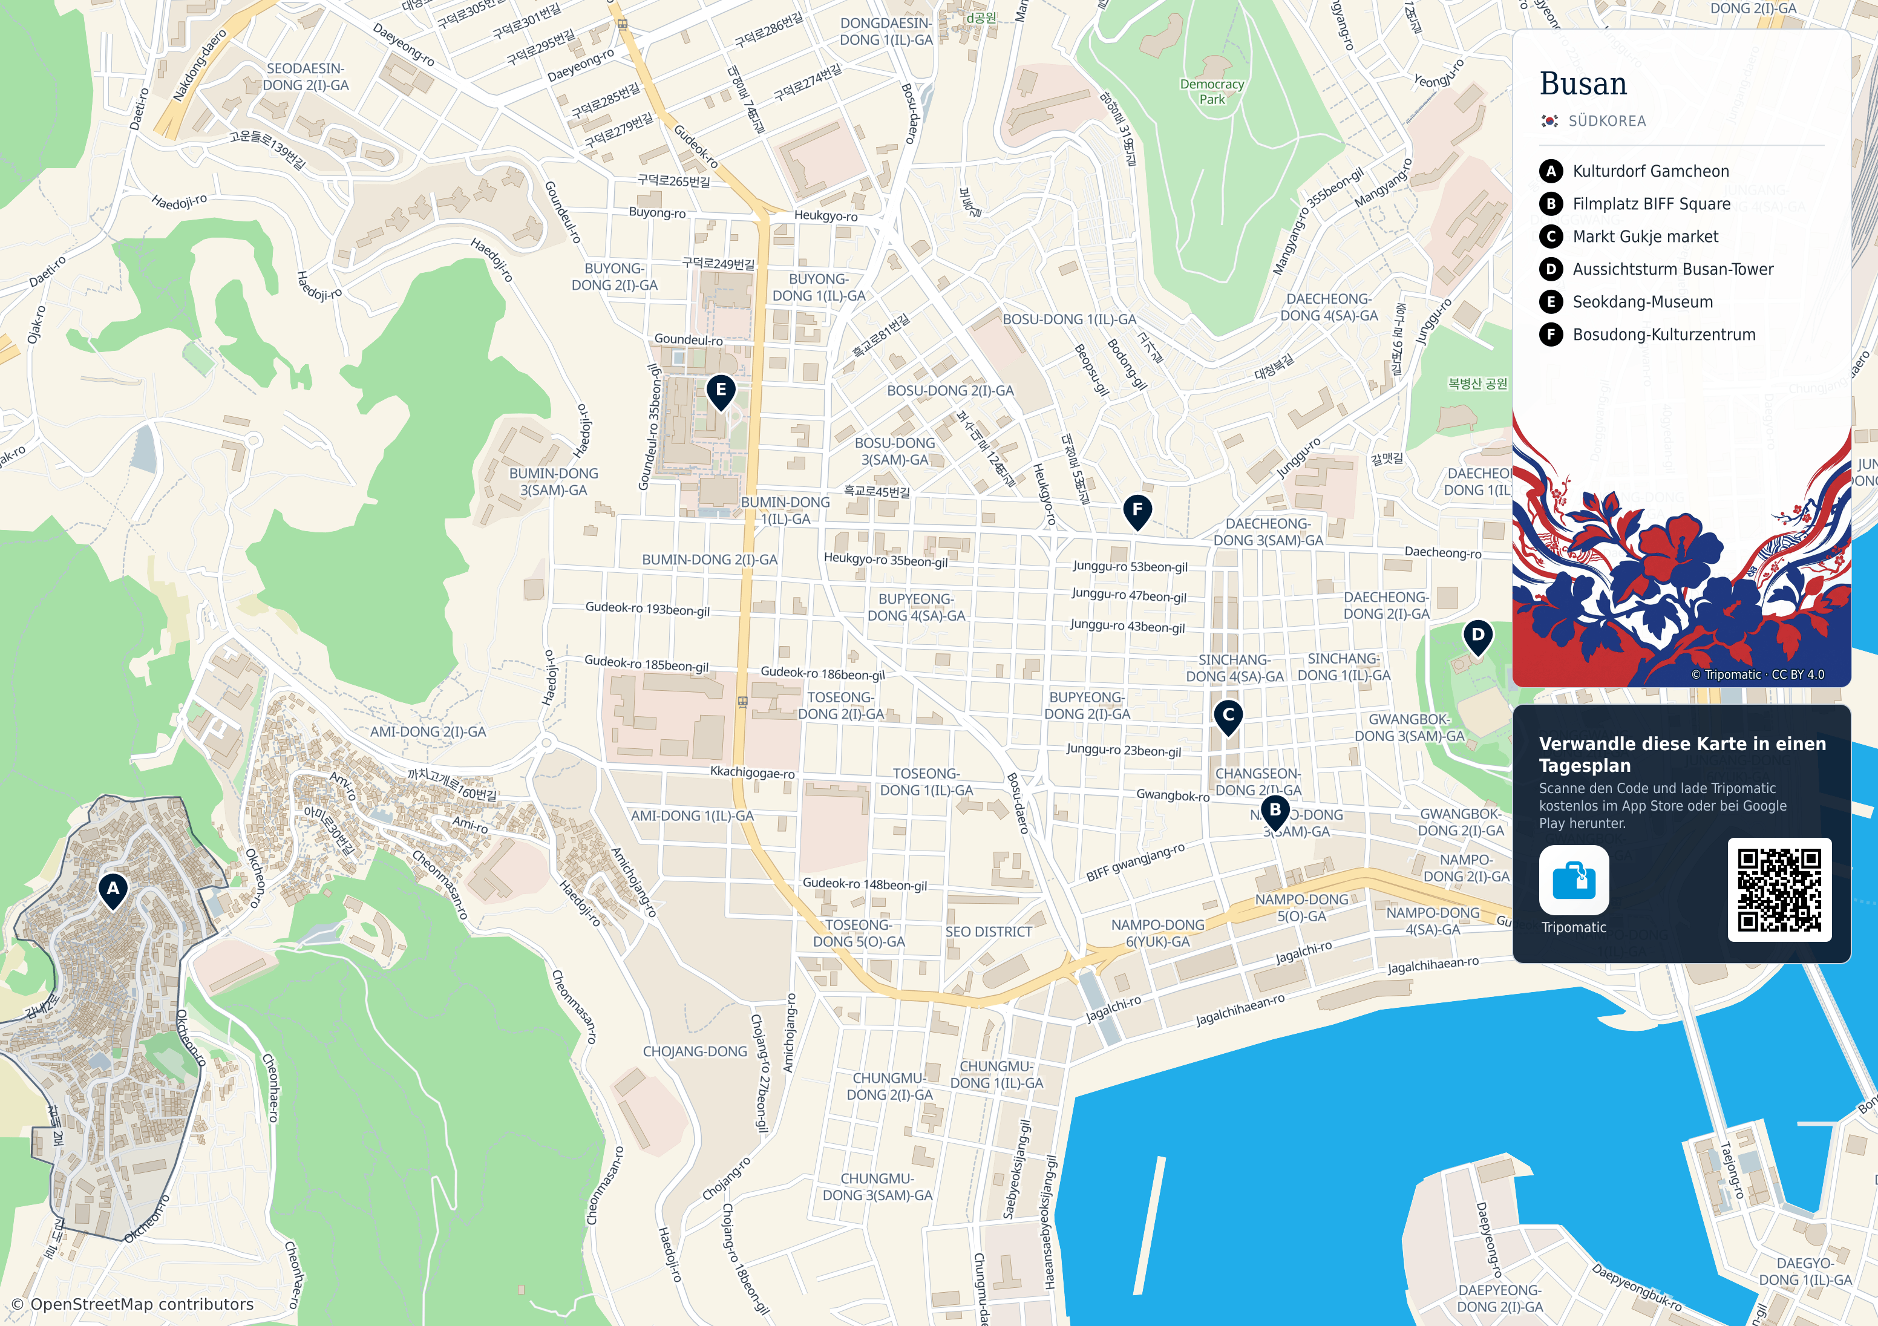Click the Tripomatic CC BY 4.0 credit
The width and height of the screenshot is (1878, 1326).
pos(1758,674)
